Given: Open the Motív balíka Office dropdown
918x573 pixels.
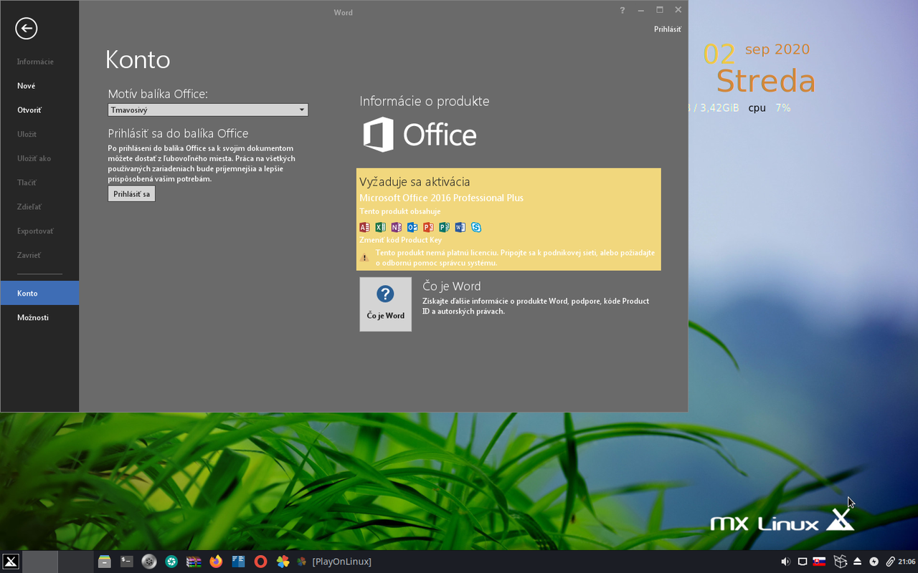Looking at the screenshot, I should (208, 110).
